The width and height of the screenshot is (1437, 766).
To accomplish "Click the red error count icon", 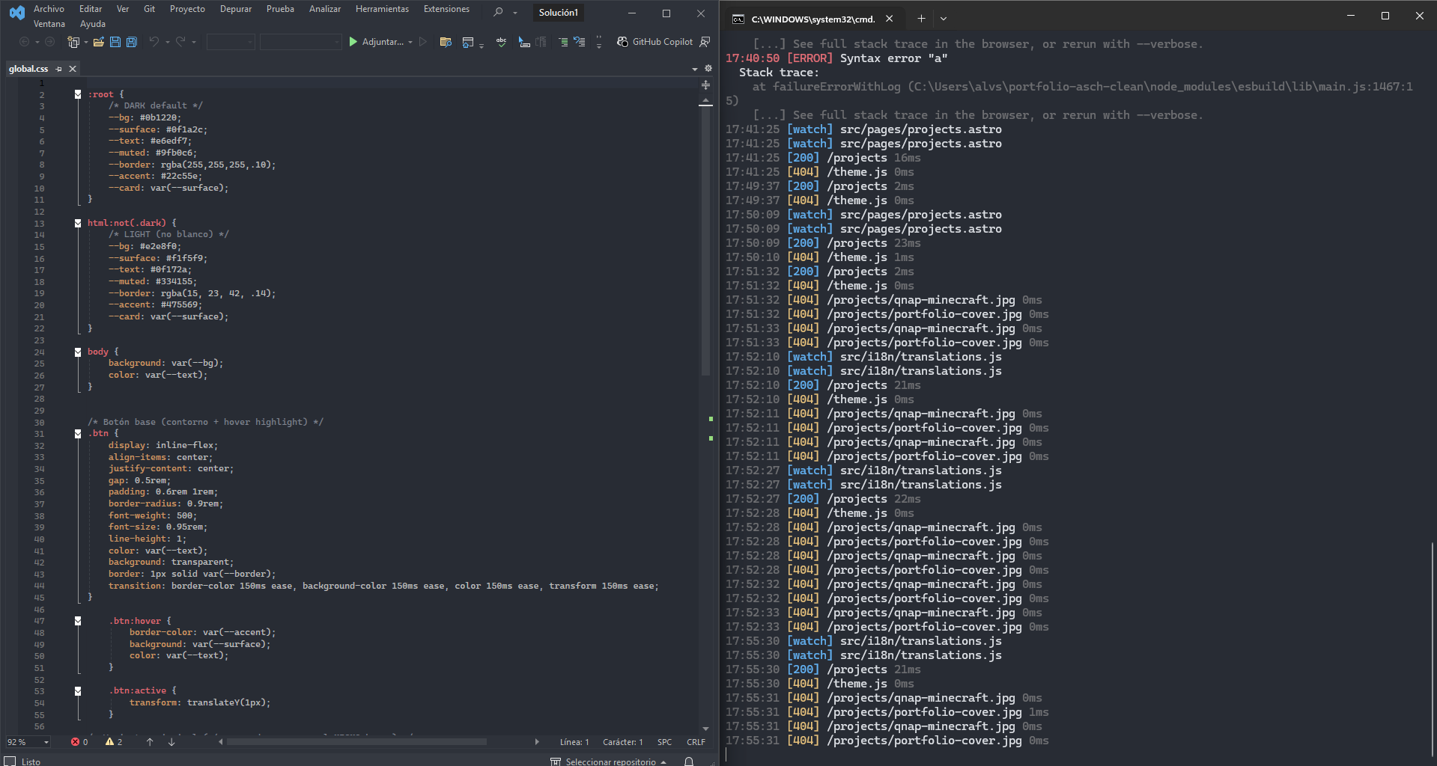I will pyautogui.click(x=76, y=742).
